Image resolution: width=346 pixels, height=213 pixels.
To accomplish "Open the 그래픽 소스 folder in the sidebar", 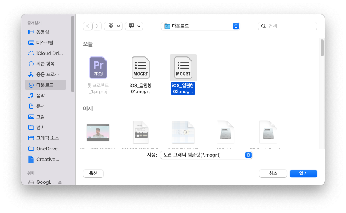I will coord(46,138).
